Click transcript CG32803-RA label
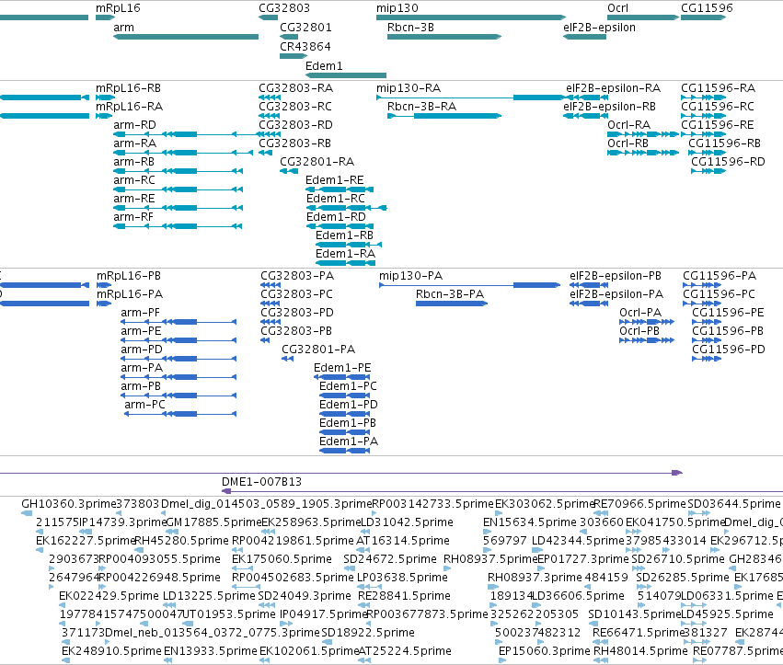The image size is (783, 665). pyautogui.click(x=295, y=88)
